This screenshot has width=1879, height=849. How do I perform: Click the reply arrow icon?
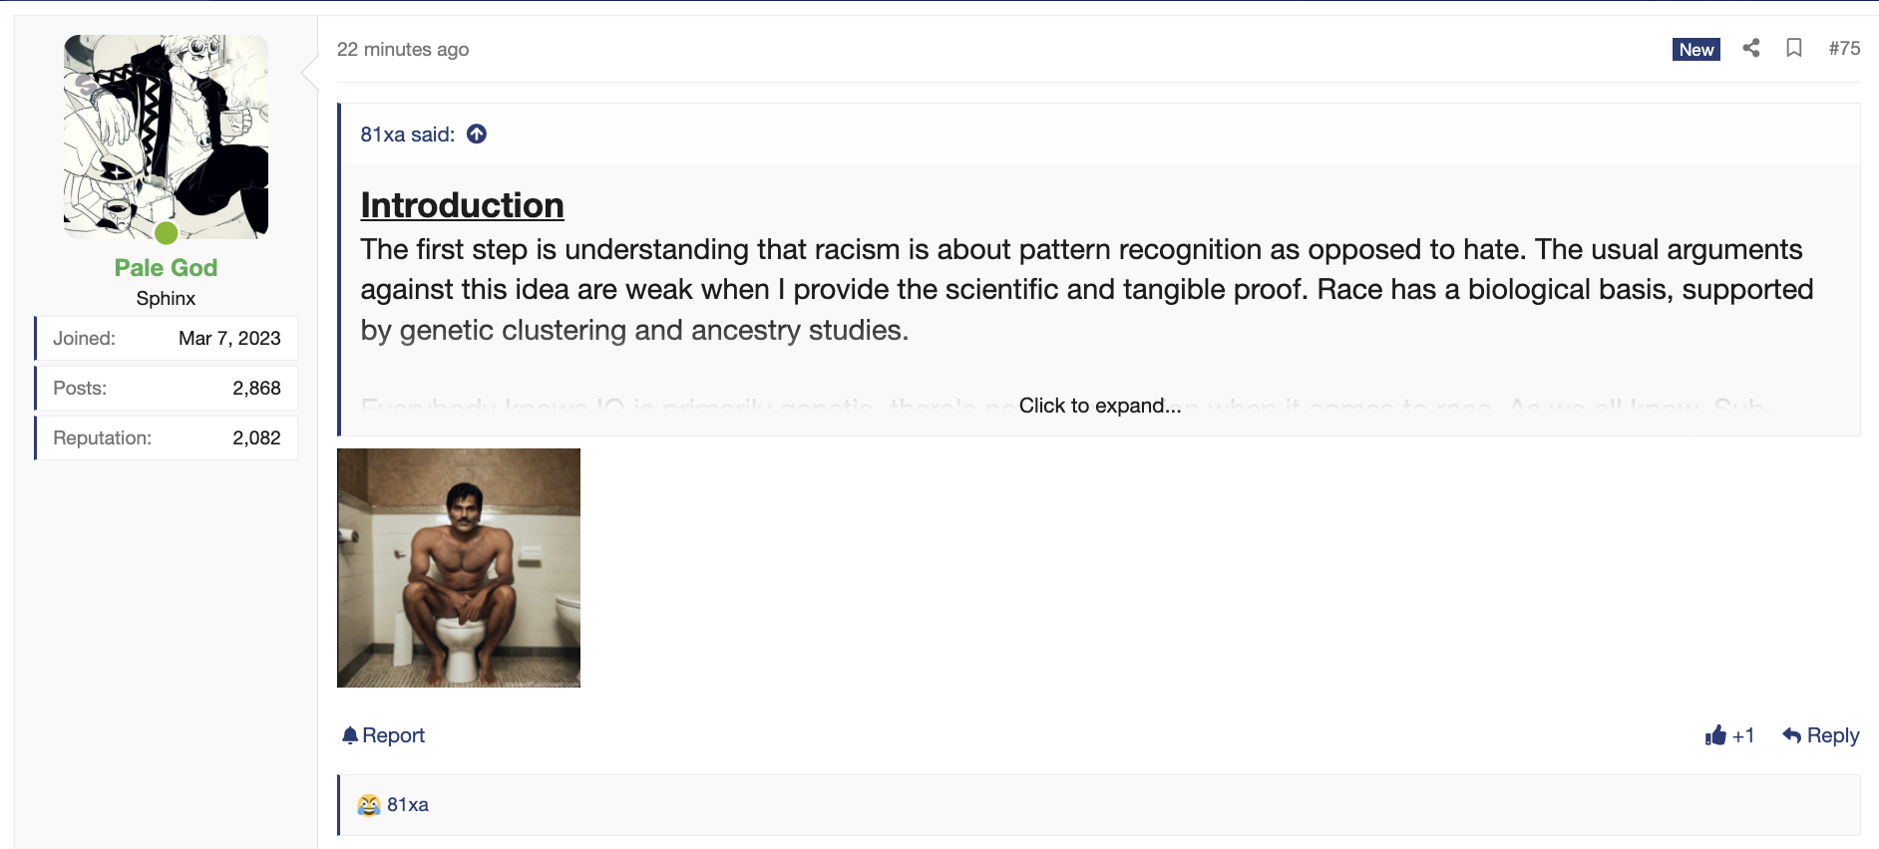1792,735
